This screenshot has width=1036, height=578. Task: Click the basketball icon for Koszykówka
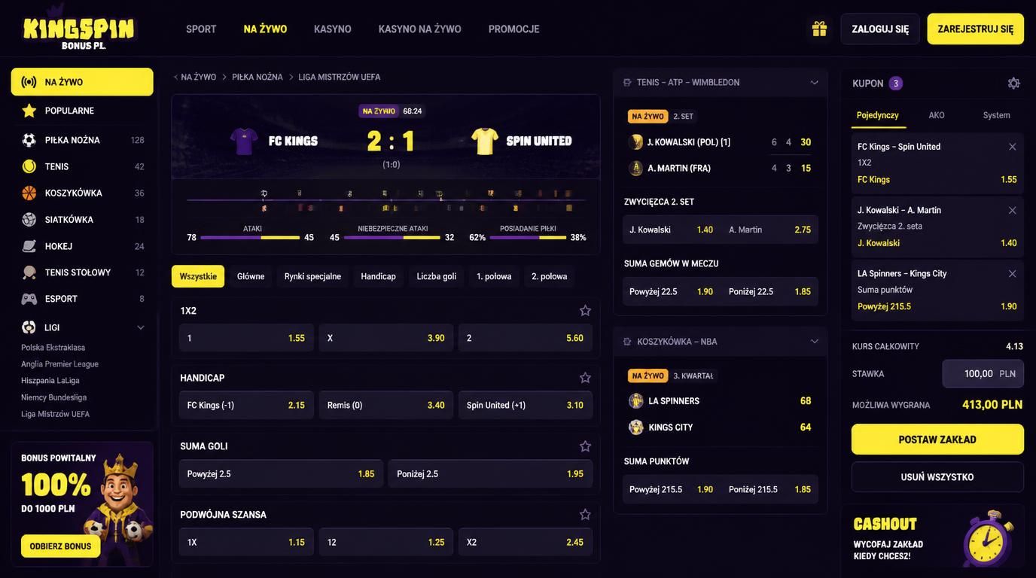29,193
